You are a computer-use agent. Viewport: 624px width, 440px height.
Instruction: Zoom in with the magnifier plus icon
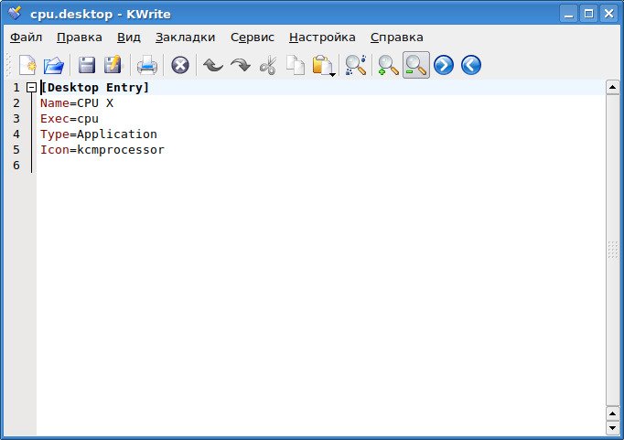[389, 65]
